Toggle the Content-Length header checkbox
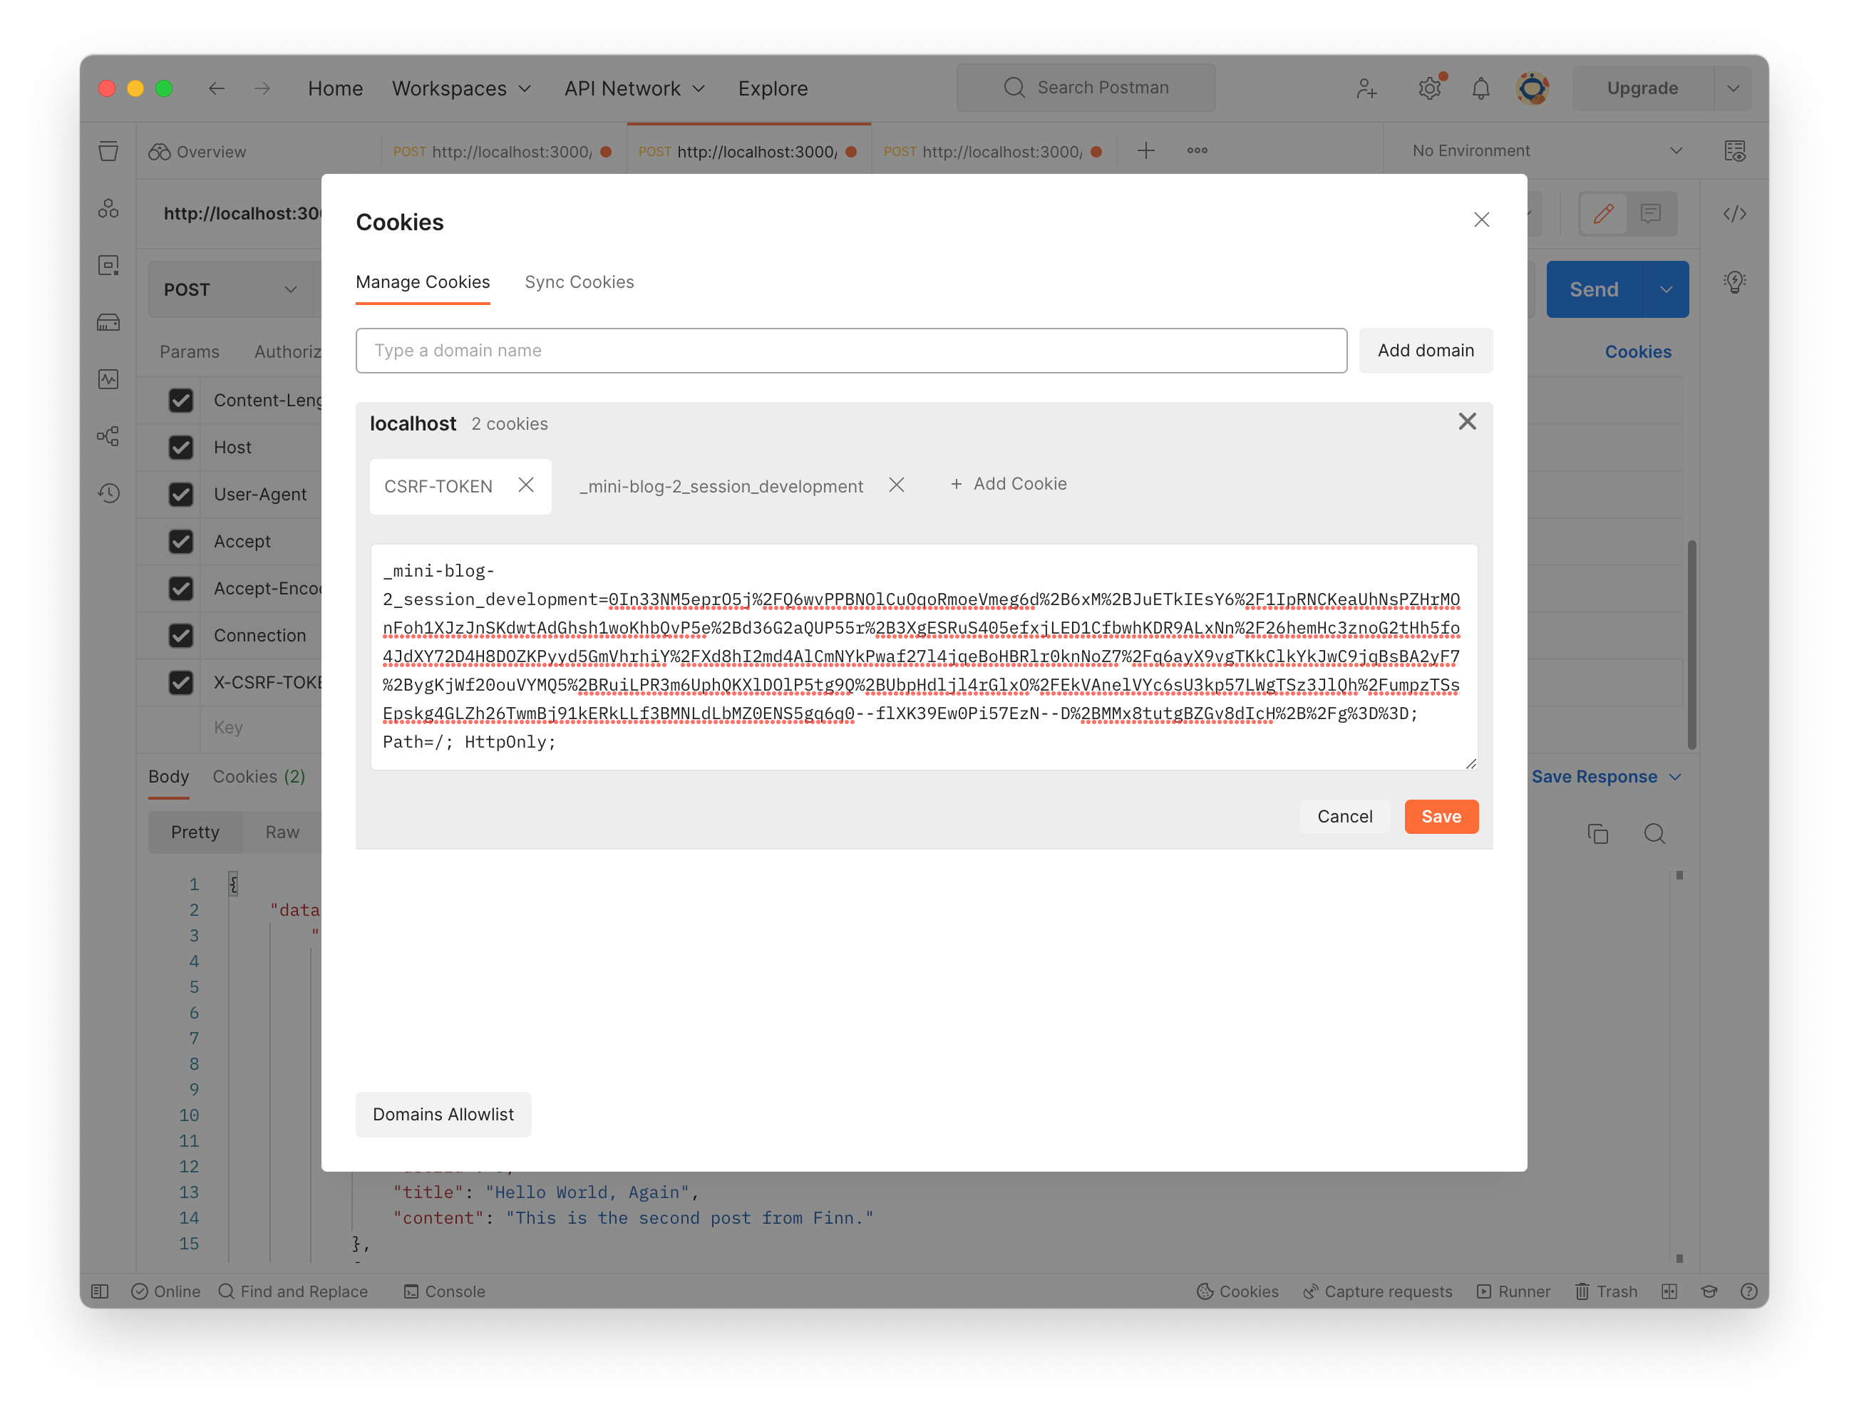Screen dimensions: 1849x1414 [x=181, y=400]
